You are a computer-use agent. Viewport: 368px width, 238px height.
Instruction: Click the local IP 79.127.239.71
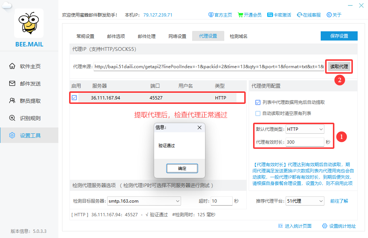click(158, 15)
